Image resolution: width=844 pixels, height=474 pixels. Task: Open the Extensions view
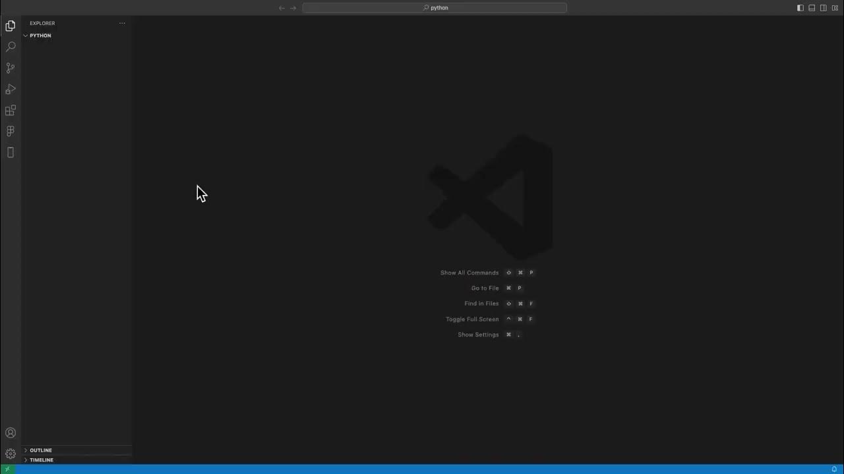click(x=10, y=110)
